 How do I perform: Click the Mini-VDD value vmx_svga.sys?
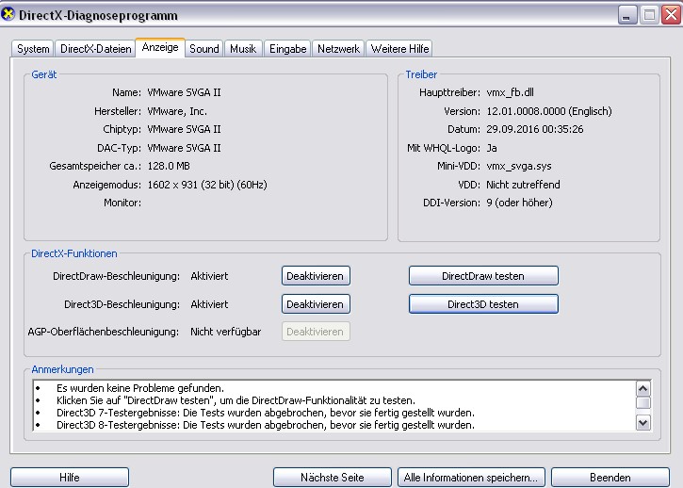tap(519, 166)
